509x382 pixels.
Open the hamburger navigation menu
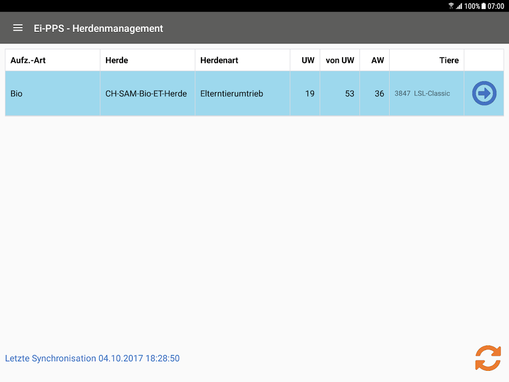[18, 28]
